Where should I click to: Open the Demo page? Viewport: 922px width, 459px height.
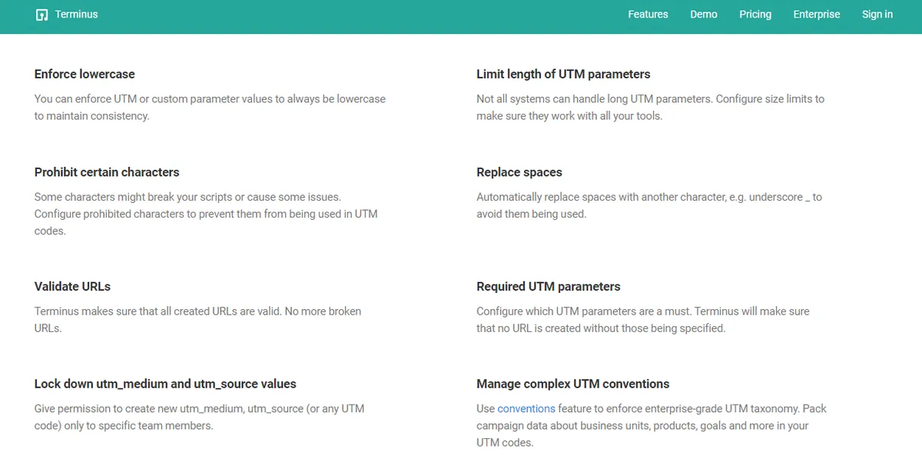[x=704, y=14]
